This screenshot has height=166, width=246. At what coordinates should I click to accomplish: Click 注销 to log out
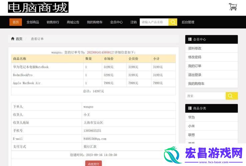(x=134, y=22)
